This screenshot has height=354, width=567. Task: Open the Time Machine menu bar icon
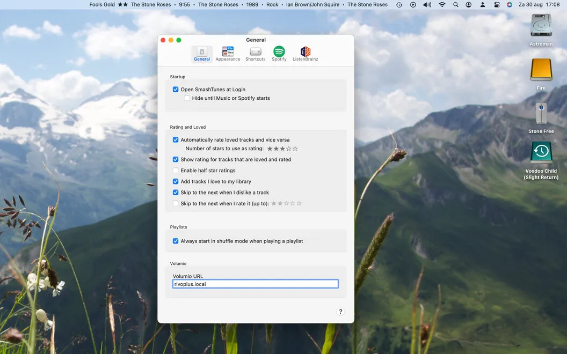399,5
